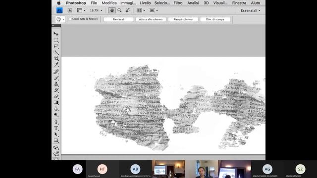317x178 pixels.
Task: Activate Rotate View tool in application bar
Action: point(128,10)
